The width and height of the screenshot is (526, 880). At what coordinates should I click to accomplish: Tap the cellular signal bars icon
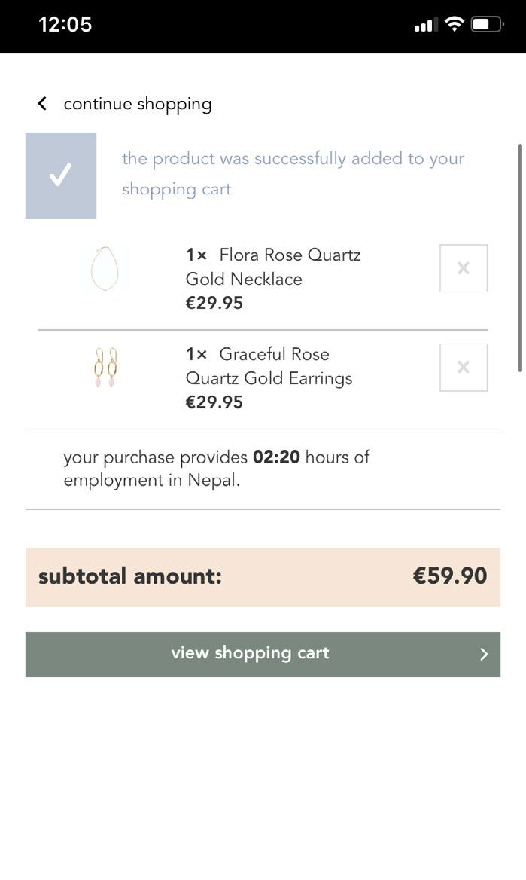(x=425, y=26)
